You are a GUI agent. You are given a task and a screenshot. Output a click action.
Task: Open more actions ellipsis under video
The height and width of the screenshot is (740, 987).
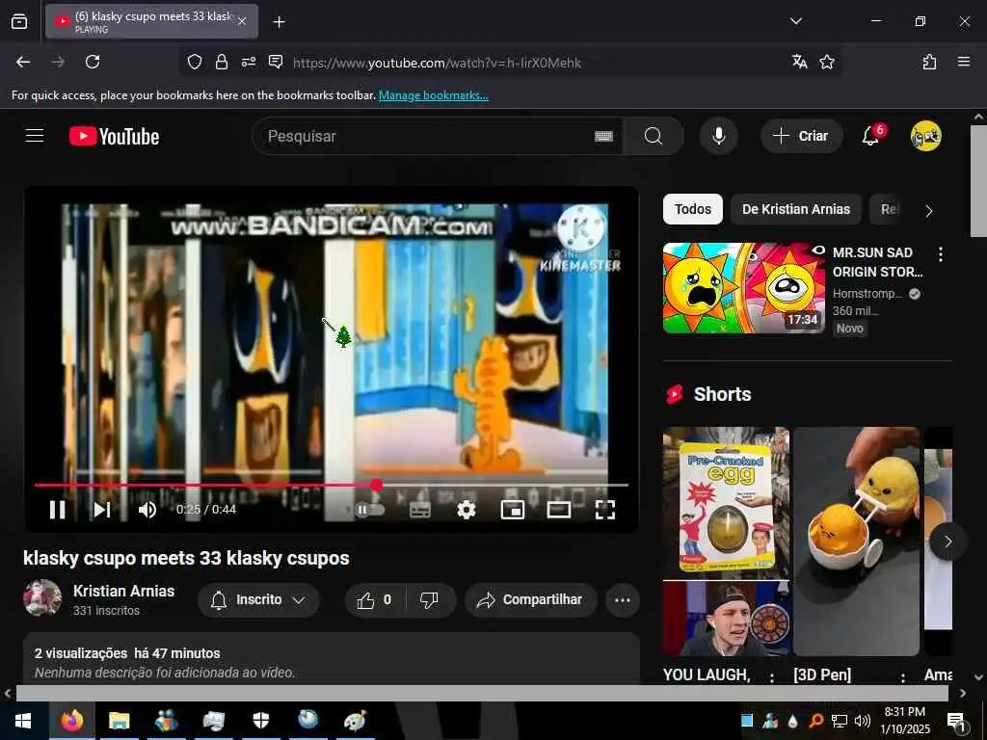623,600
